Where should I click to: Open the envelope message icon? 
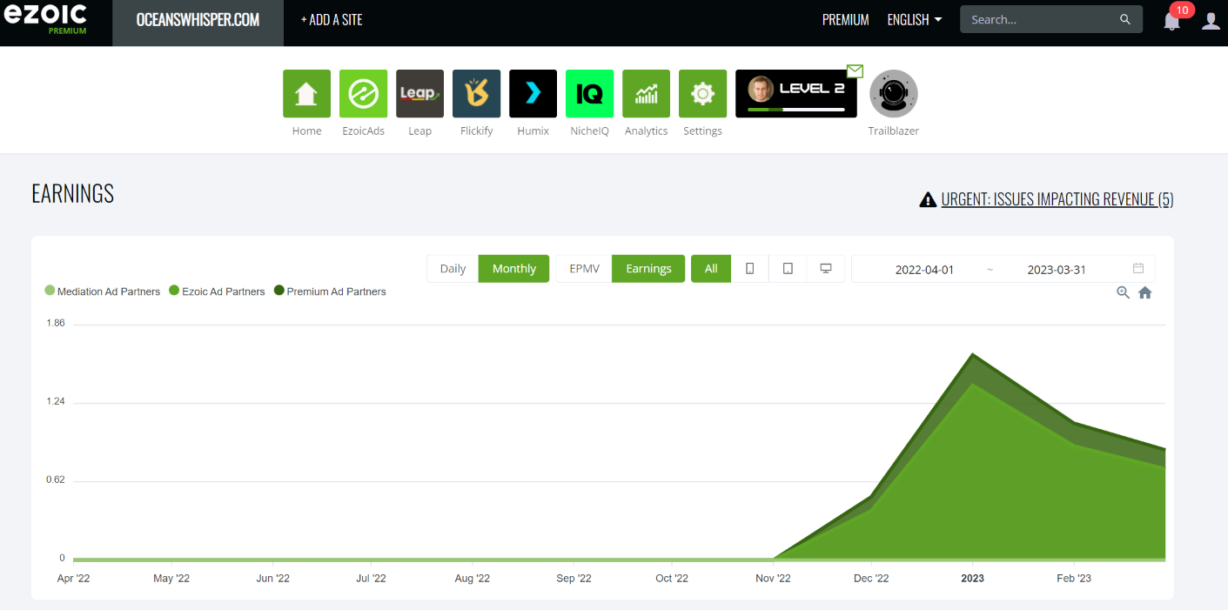(x=855, y=70)
